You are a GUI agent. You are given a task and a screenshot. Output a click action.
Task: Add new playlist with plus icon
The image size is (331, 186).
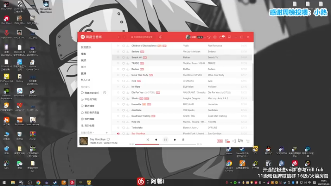pyautogui.click(x=107, y=133)
